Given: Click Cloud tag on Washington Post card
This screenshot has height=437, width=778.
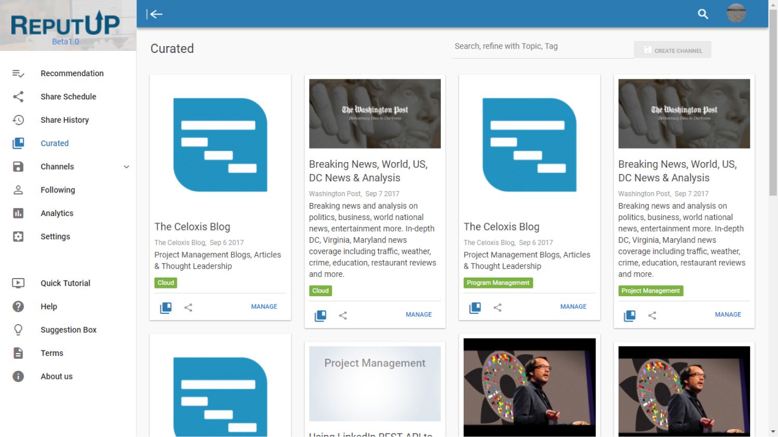Looking at the screenshot, I should click(x=321, y=290).
